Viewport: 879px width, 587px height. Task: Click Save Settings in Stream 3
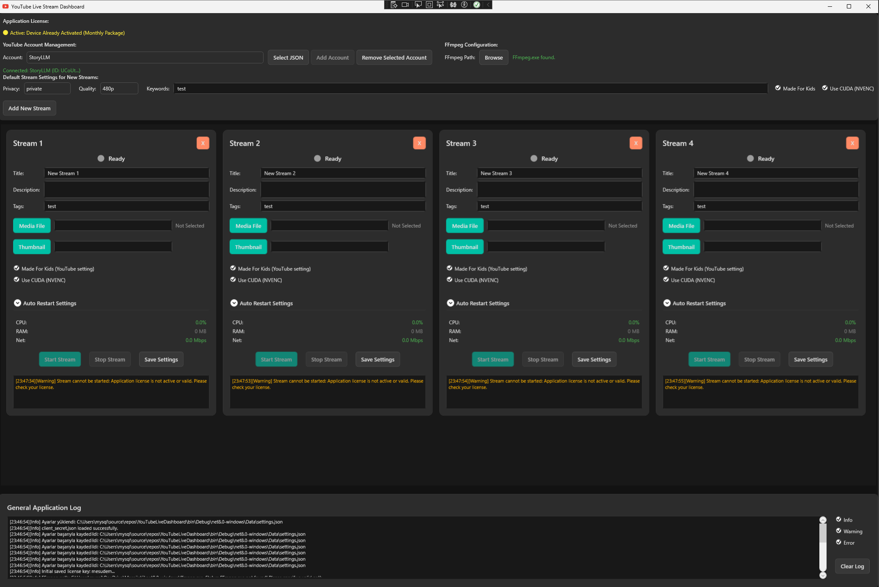click(x=594, y=359)
